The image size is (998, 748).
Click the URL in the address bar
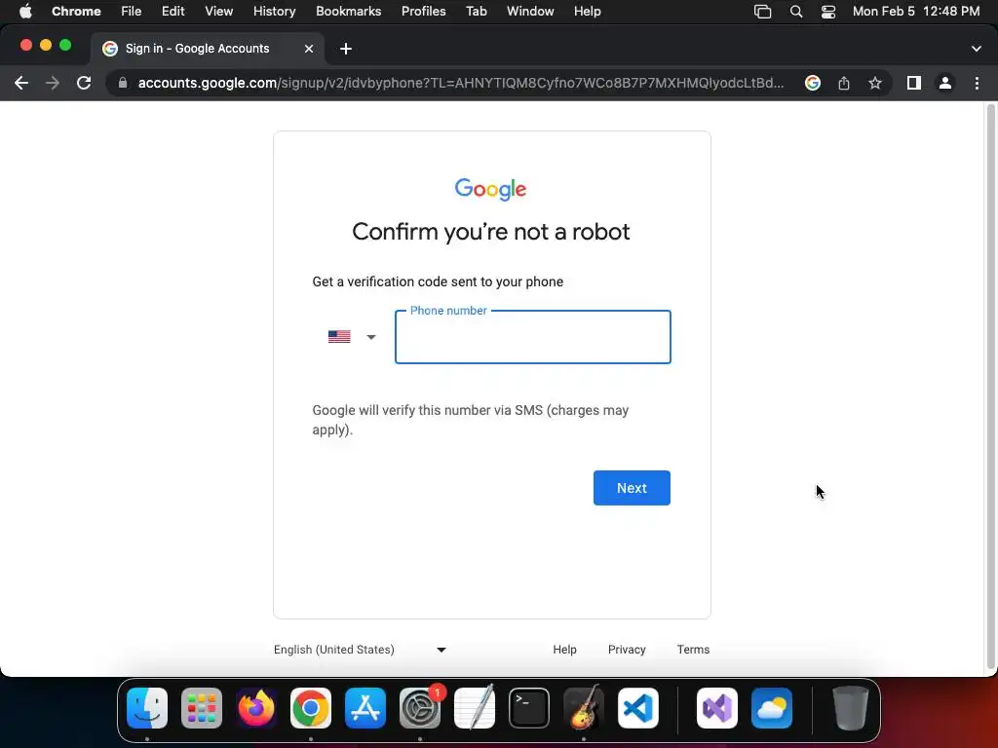coord(461,83)
